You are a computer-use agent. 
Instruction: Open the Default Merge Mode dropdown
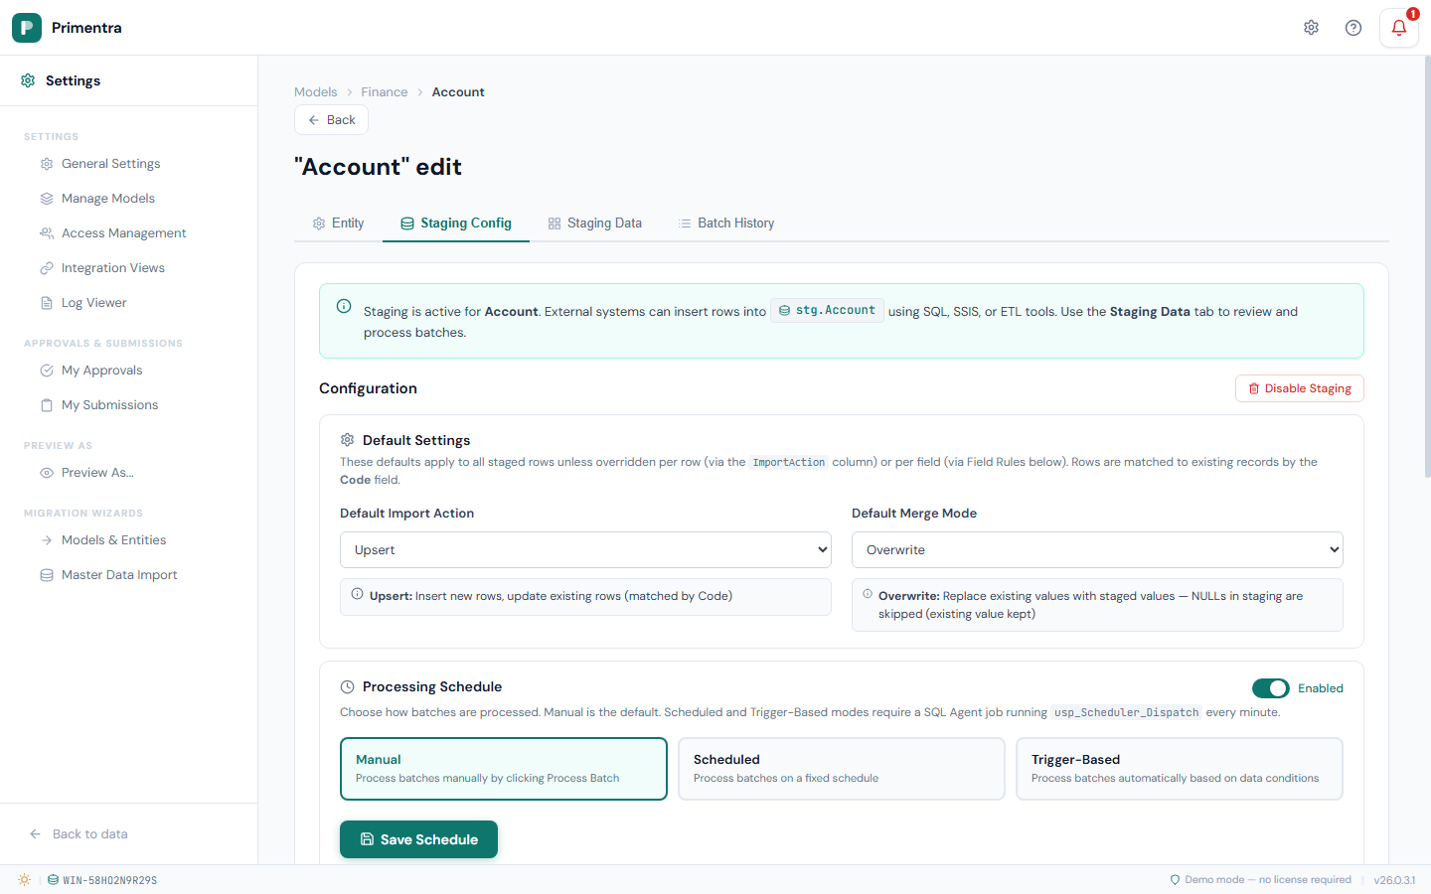tap(1097, 550)
